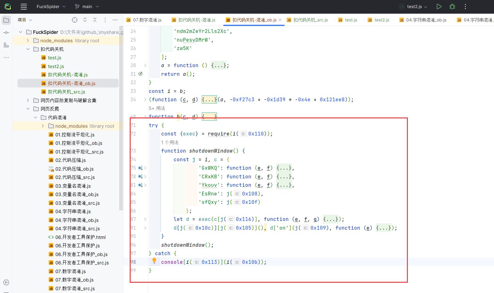Image resolution: width=494 pixels, height=293 pixels.
Task: Place cursor on console line 98
Action: coord(214,262)
